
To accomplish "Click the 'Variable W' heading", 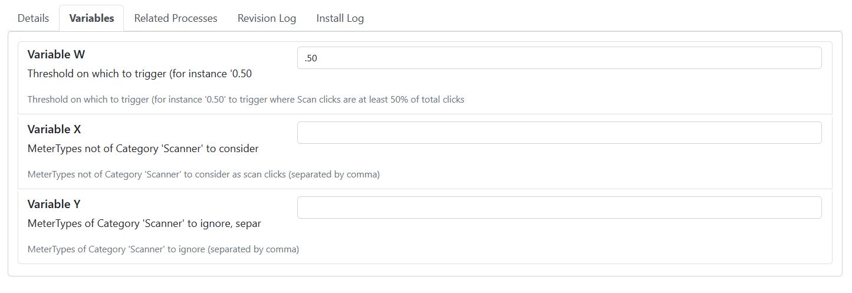I will coord(56,54).
